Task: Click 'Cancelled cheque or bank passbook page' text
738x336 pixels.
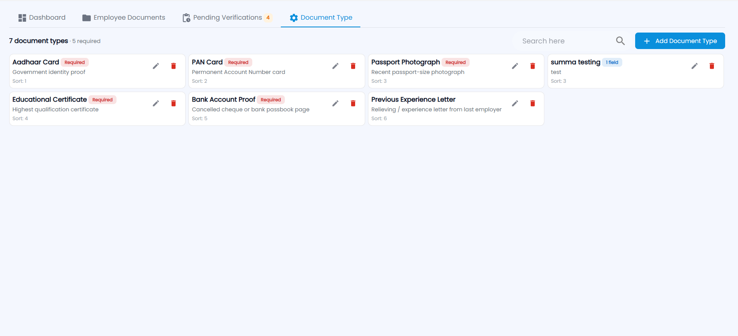Action: (251, 109)
